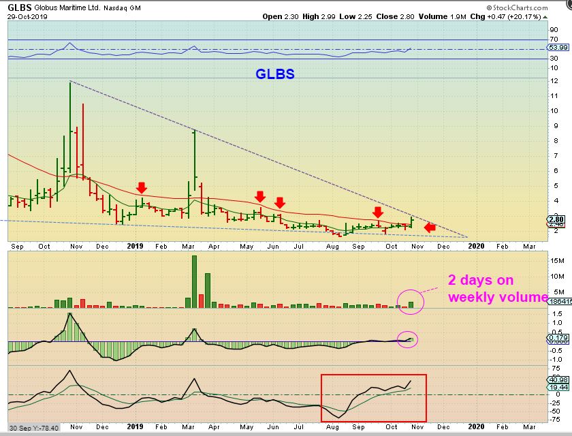Click the 1.0 MACD axis label
The width and height of the screenshot is (572, 436).
pos(557,323)
